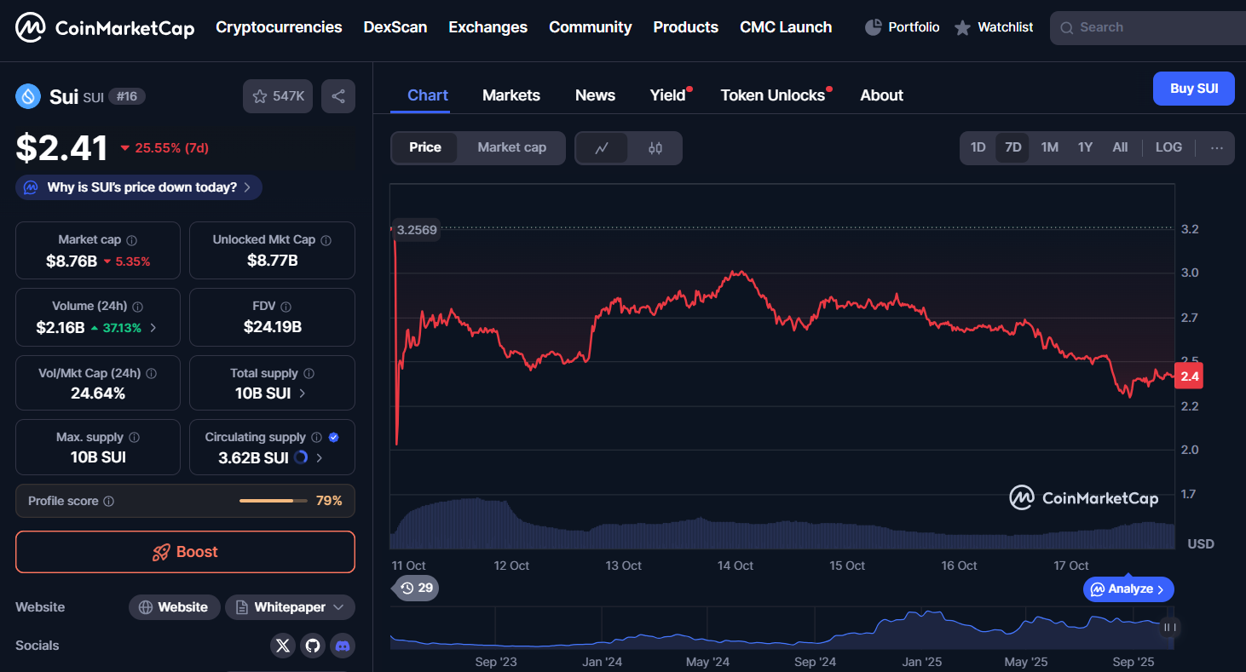1246x672 pixels.
Task: Click the range slider handle on mini chart
Action: click(x=1169, y=628)
